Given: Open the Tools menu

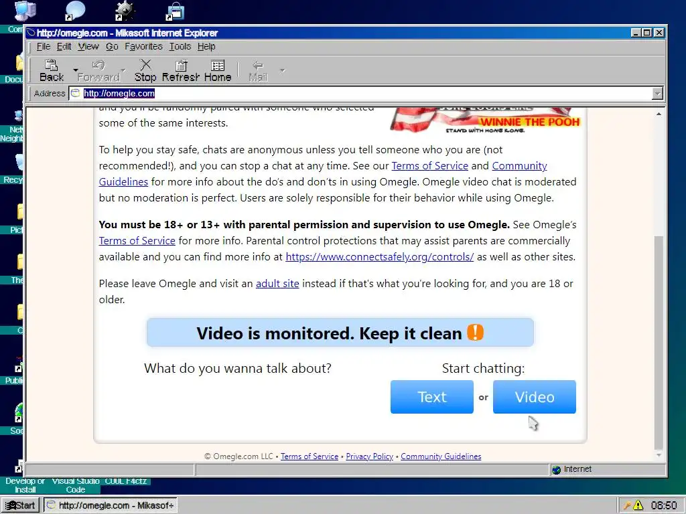Looking at the screenshot, I should point(180,46).
